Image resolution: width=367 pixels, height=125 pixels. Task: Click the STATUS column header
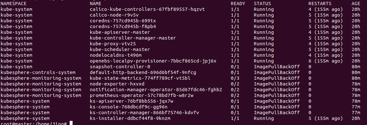click(x=262, y=4)
